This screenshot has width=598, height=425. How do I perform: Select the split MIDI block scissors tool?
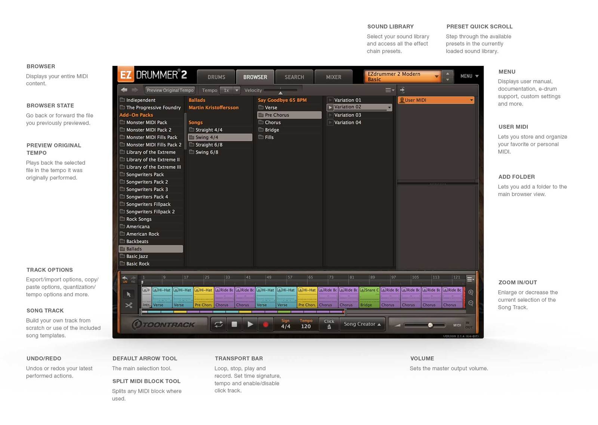(x=129, y=305)
